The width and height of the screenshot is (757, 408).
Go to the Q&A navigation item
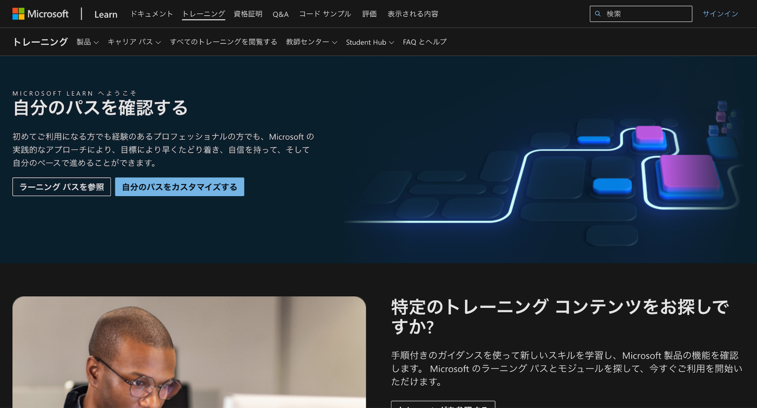click(x=281, y=14)
